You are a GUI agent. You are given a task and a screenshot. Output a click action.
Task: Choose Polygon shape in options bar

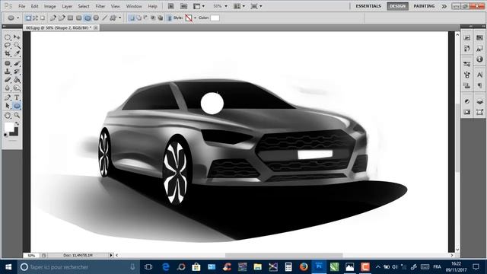pos(97,18)
